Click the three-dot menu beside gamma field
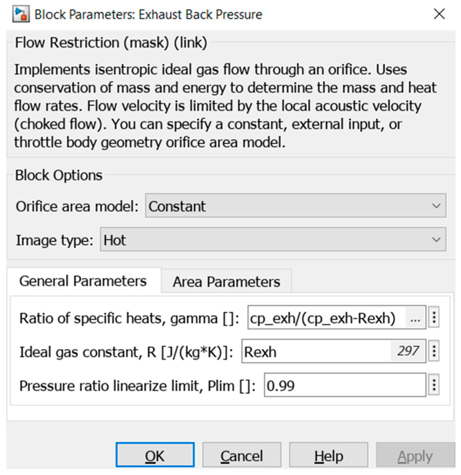This screenshot has width=461, height=475. 434,318
